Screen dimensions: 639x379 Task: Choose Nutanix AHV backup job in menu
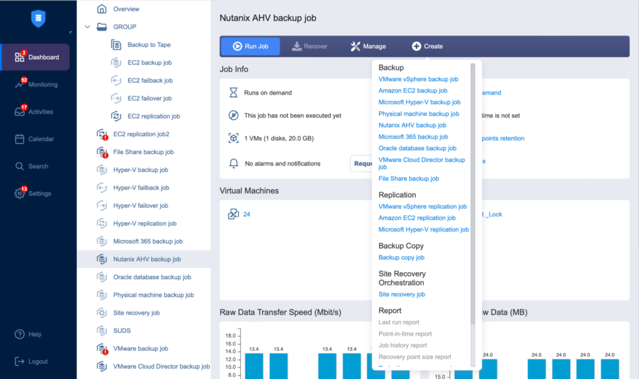[x=412, y=126]
